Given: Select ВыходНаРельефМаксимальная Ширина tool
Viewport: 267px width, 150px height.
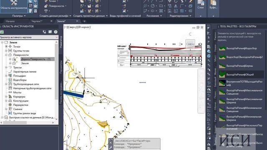Looking at the screenshot, I should coord(241,101).
